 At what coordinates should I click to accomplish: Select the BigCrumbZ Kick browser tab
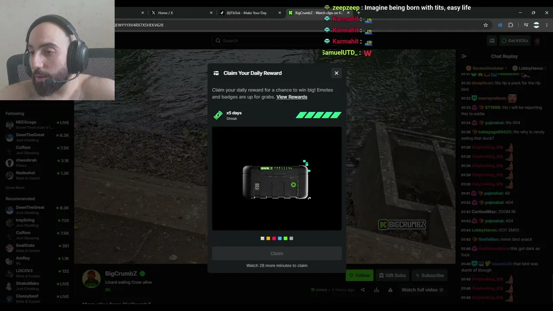click(x=319, y=13)
